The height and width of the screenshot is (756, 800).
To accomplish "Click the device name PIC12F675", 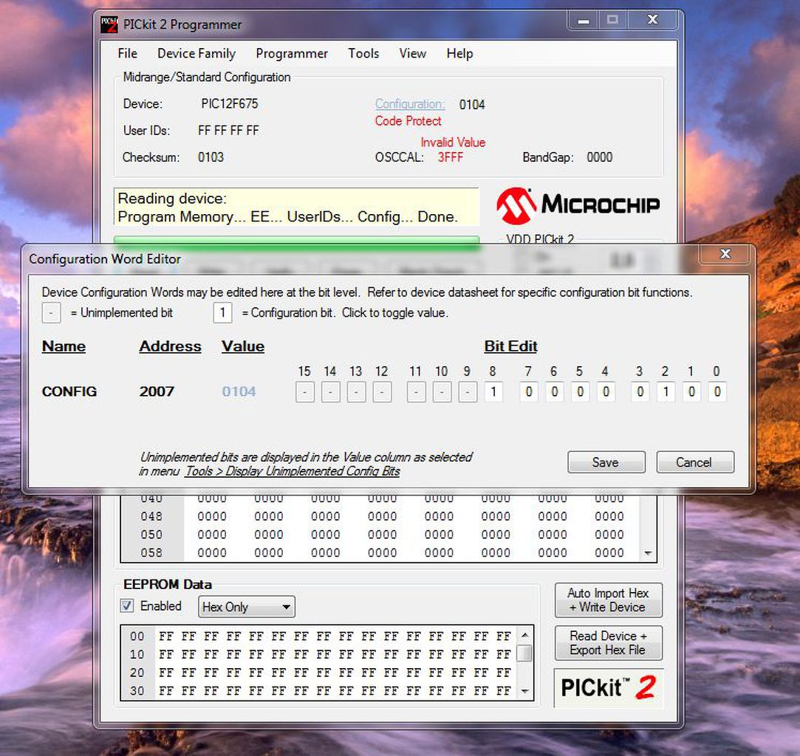I will click(x=230, y=104).
